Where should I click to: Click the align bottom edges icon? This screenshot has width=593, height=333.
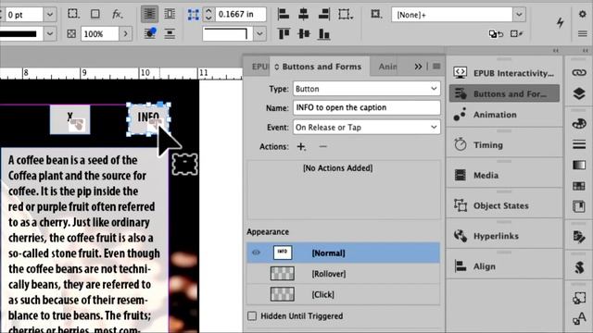[323, 34]
